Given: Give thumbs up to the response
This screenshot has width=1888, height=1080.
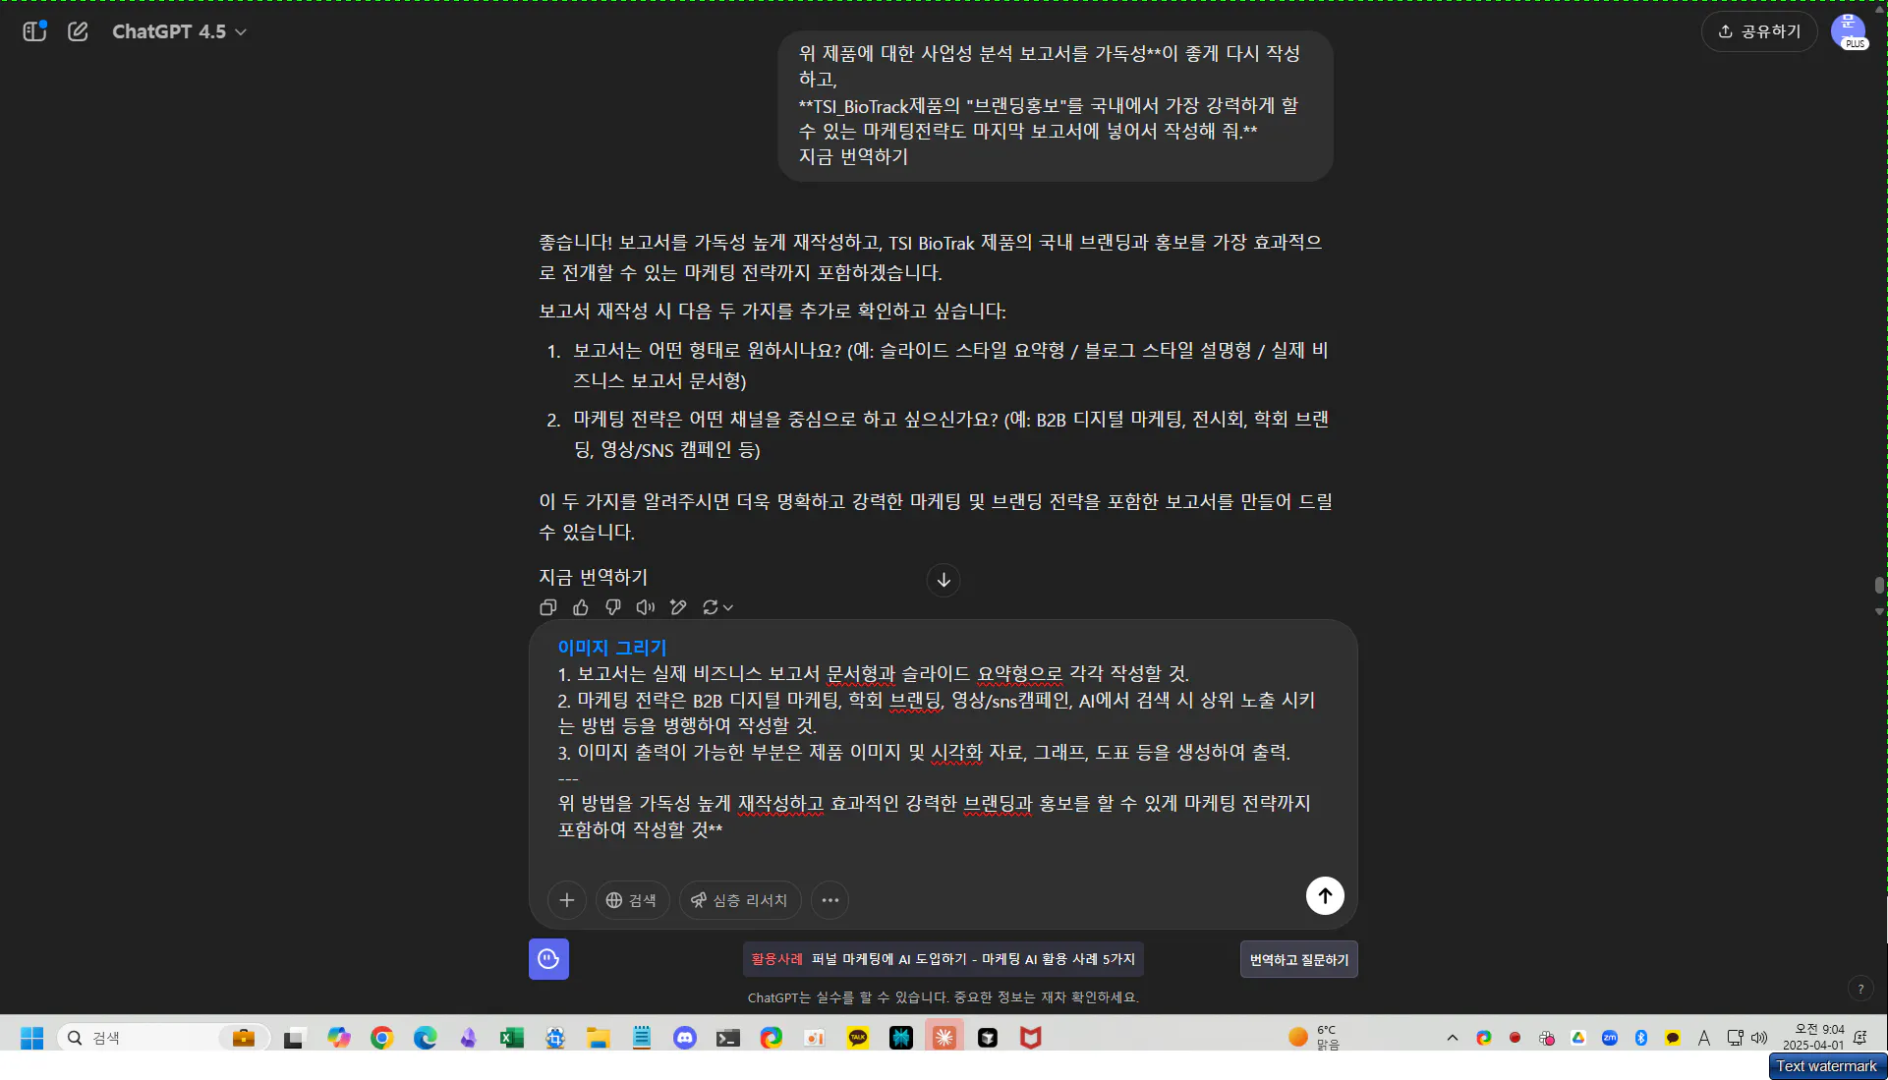Looking at the screenshot, I should 581,607.
